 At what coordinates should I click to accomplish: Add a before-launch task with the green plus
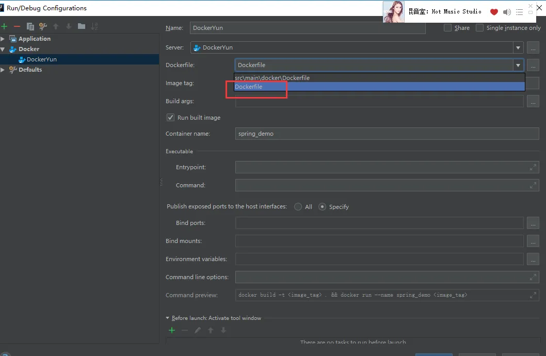172,330
